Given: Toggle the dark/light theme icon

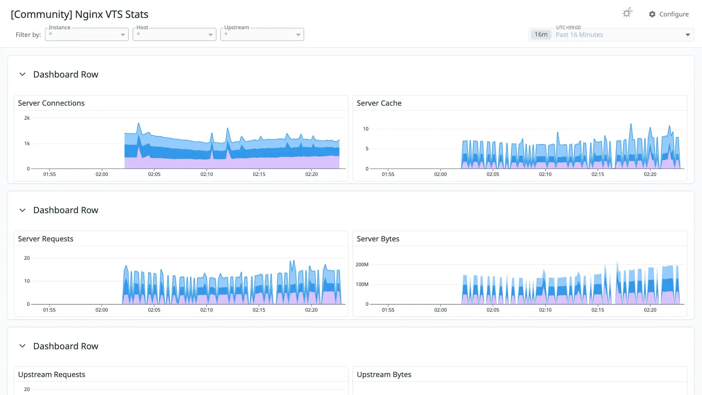Looking at the screenshot, I should 627,13.
